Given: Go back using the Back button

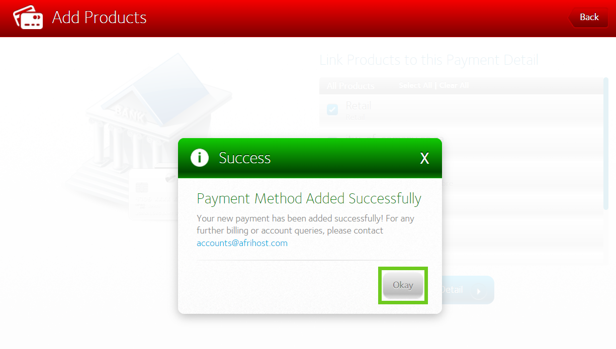Looking at the screenshot, I should pyautogui.click(x=588, y=18).
